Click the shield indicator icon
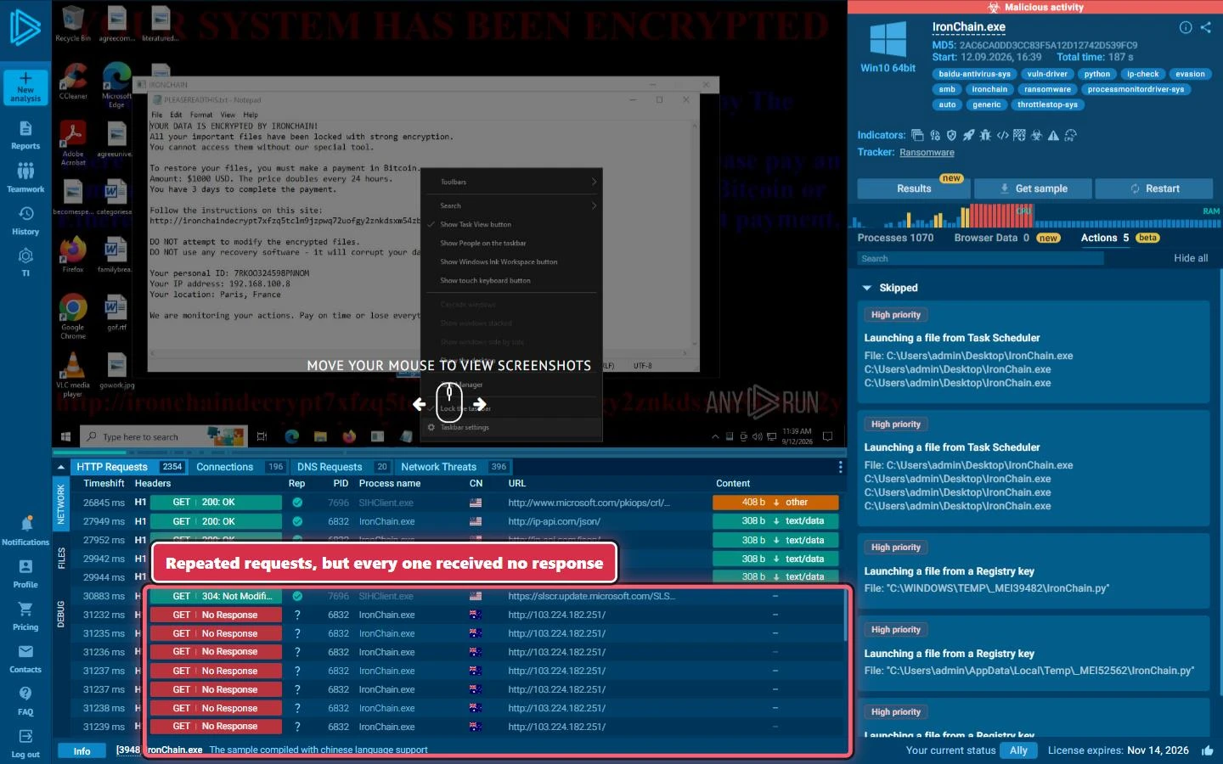The image size is (1223, 764). 951,135
